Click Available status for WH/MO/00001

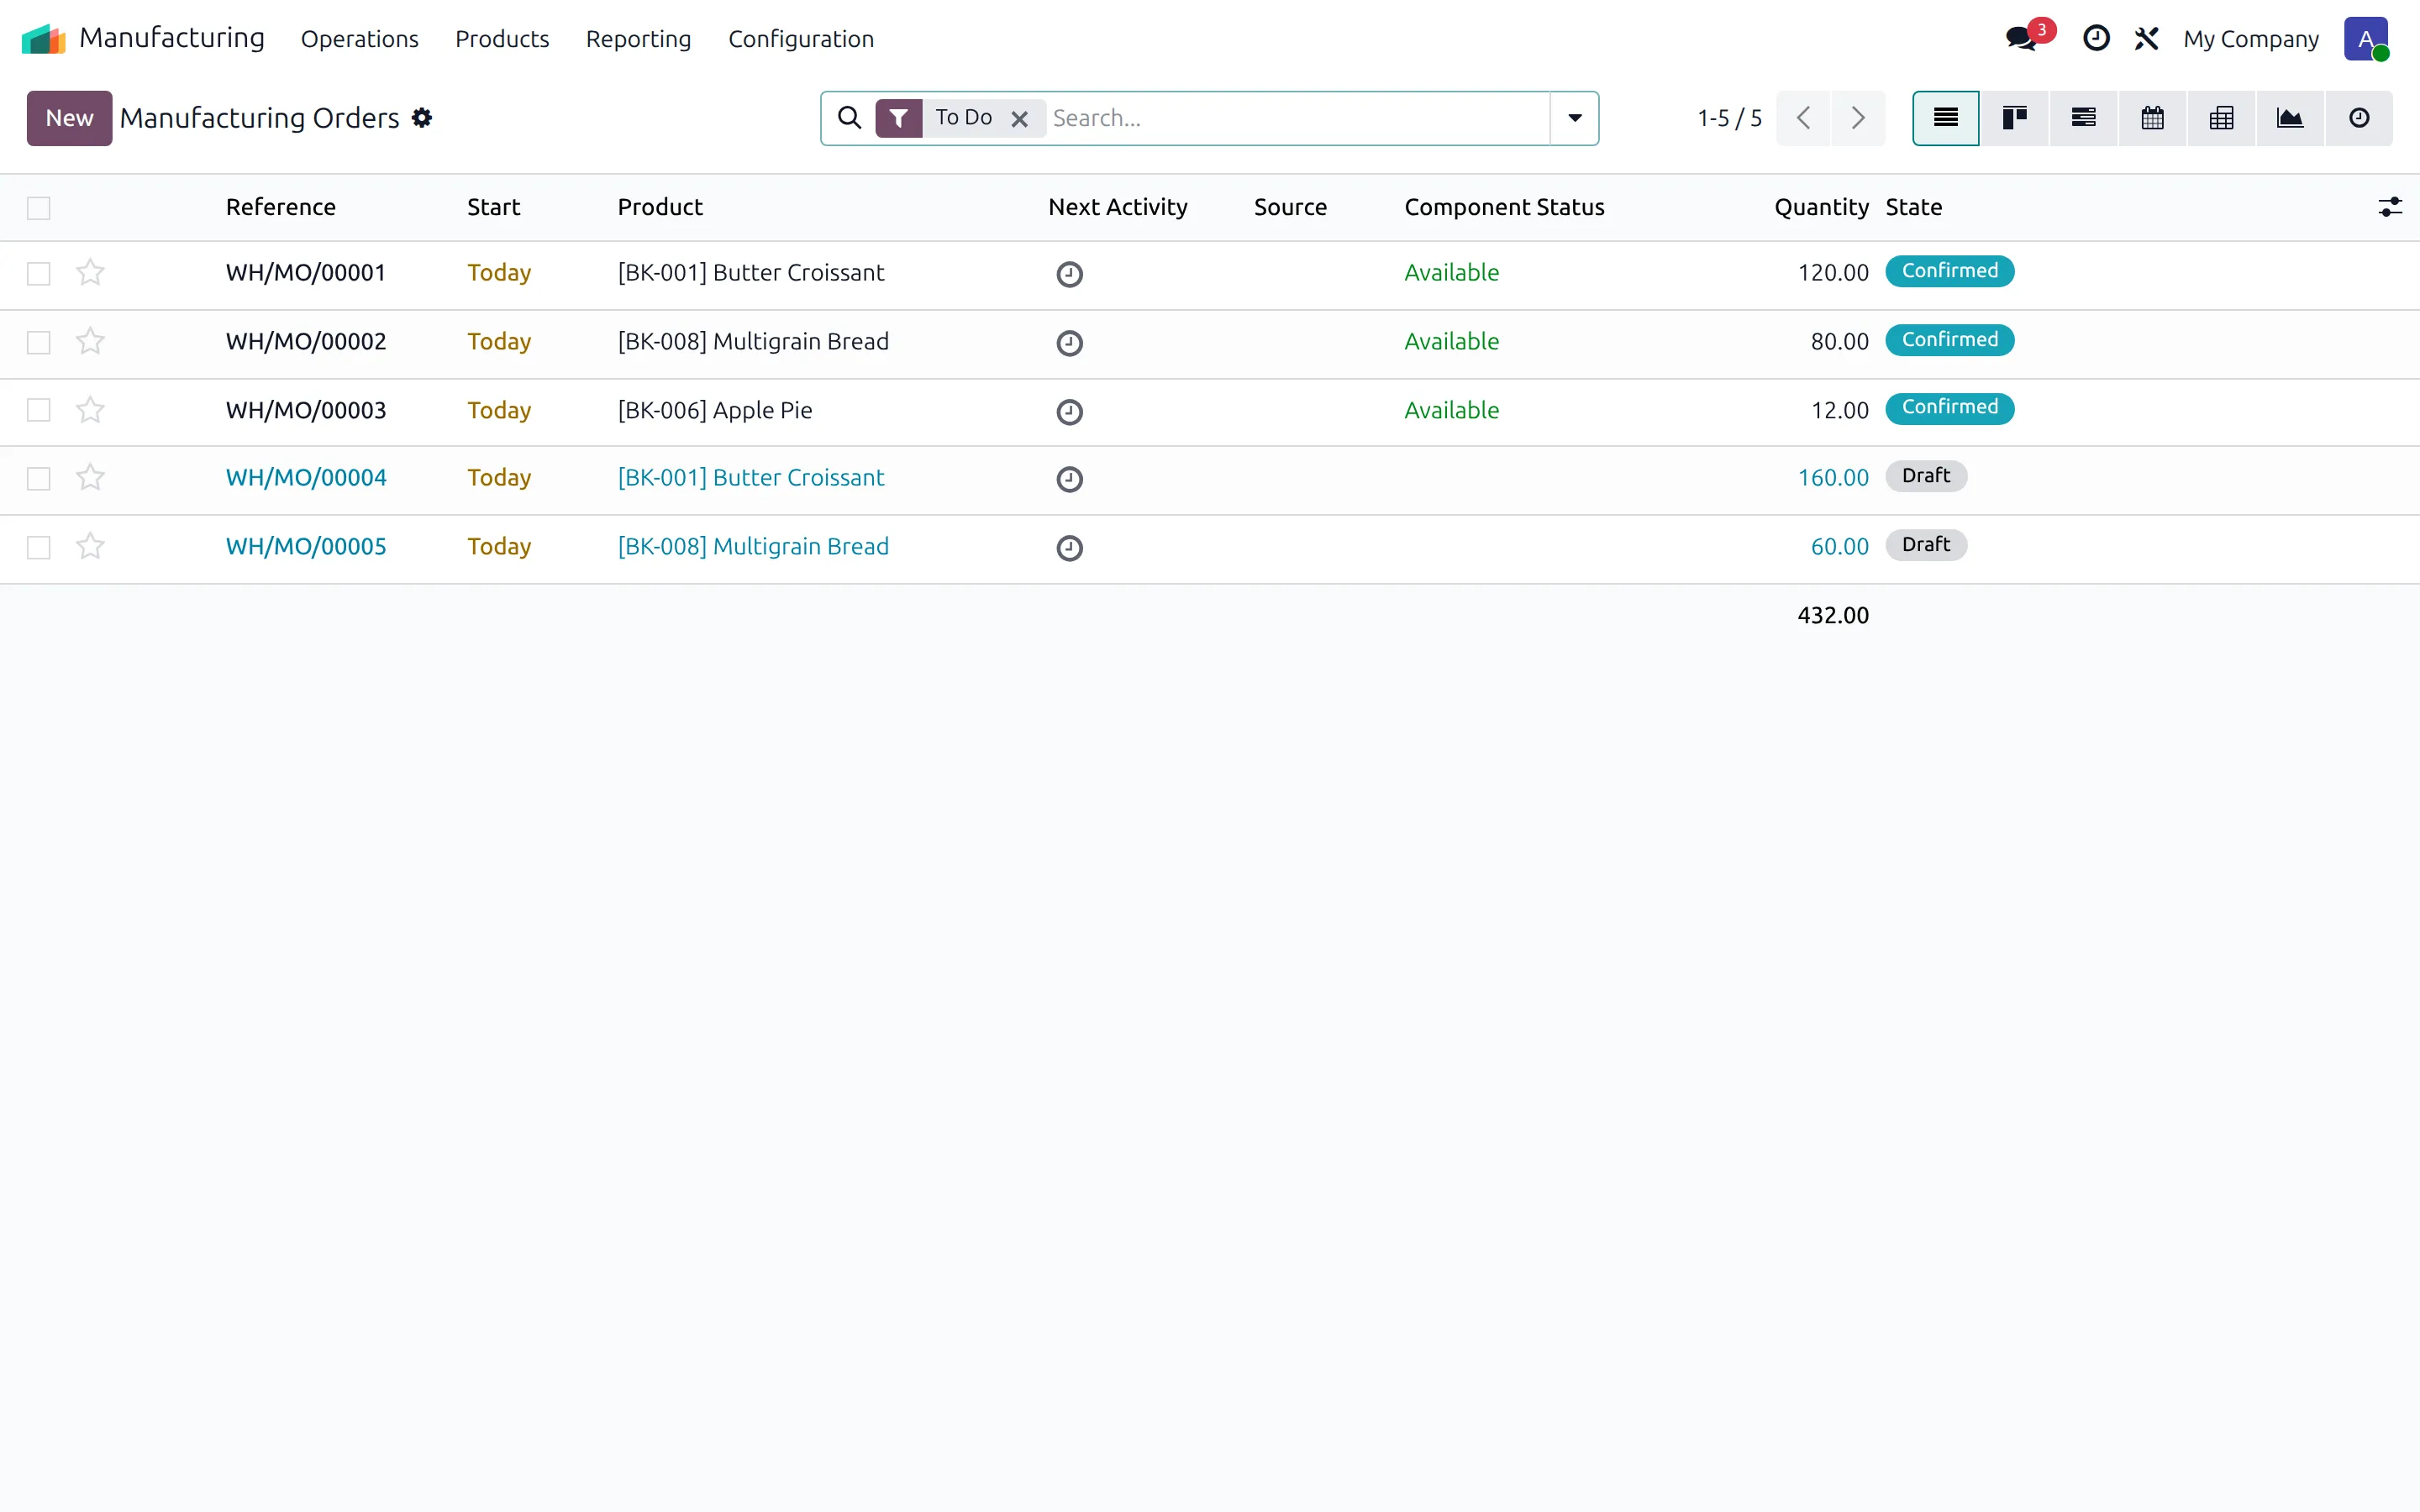tap(1451, 272)
